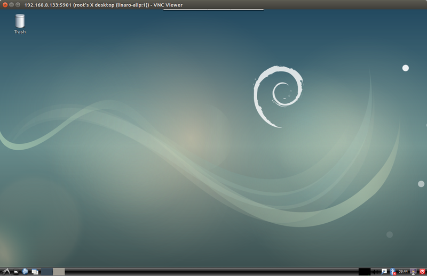This screenshot has width=427, height=276.
Task: Open the Bluetooth tray icon
Action: (x=393, y=272)
